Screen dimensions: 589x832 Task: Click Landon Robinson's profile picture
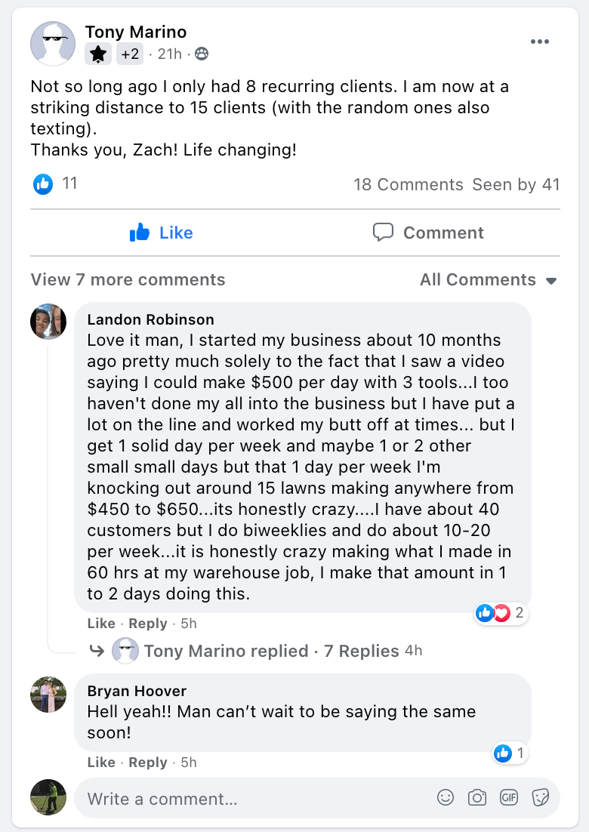pos(48,322)
